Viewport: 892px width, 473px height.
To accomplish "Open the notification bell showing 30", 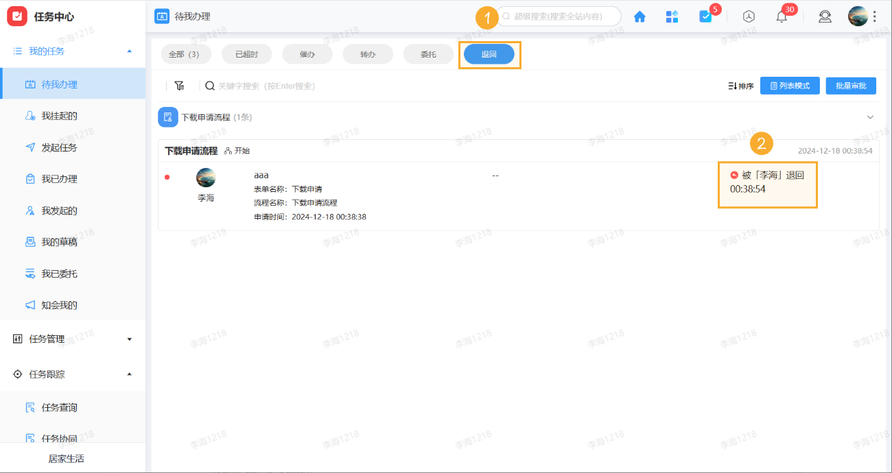I will click(x=781, y=16).
